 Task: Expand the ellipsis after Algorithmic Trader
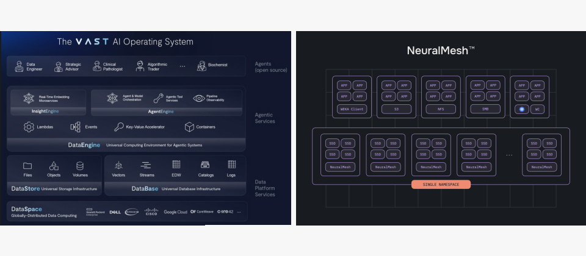[183, 66]
